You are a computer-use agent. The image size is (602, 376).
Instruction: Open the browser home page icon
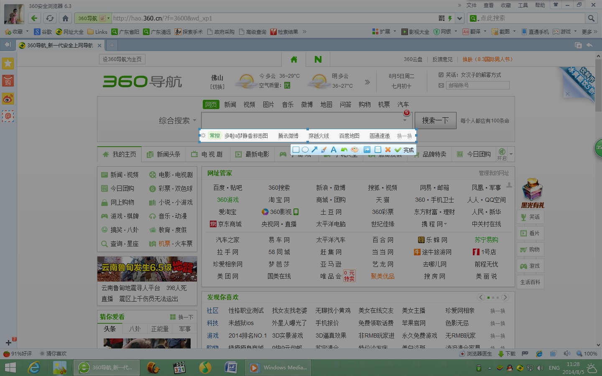[65, 18]
